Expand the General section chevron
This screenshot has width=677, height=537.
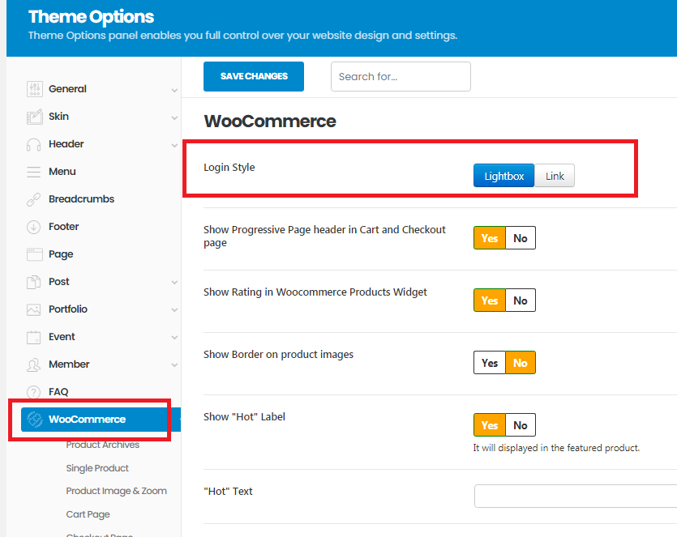174,90
